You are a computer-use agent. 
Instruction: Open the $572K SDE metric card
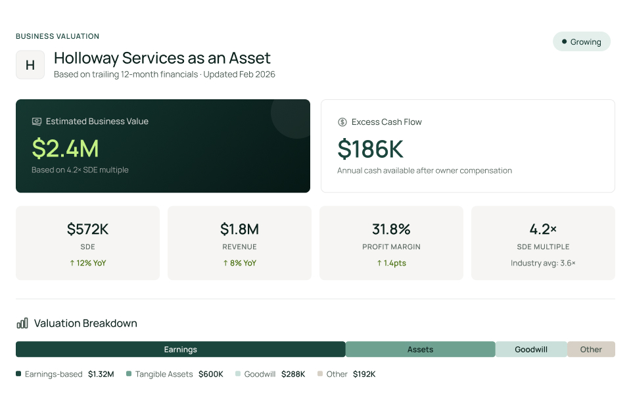[x=87, y=243]
